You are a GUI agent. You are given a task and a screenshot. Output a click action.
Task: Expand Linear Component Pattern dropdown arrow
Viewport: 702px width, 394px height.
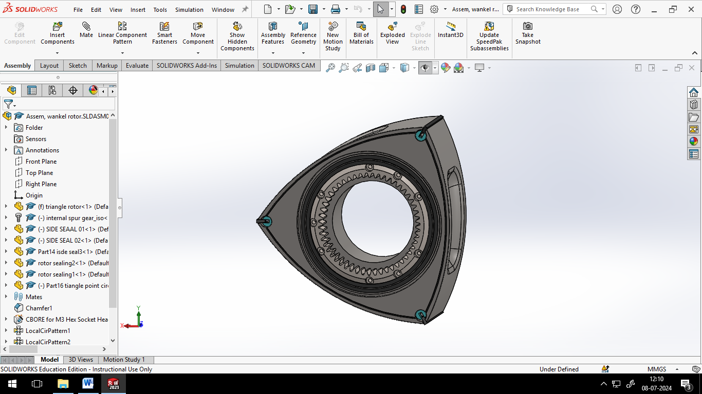(x=122, y=53)
